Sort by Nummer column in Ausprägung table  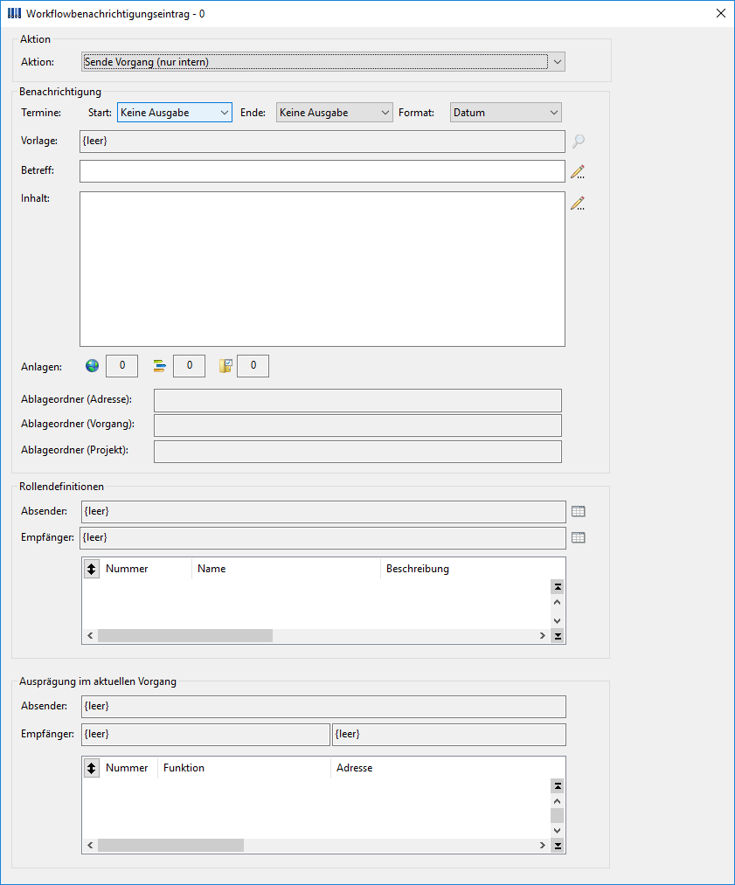pos(128,768)
